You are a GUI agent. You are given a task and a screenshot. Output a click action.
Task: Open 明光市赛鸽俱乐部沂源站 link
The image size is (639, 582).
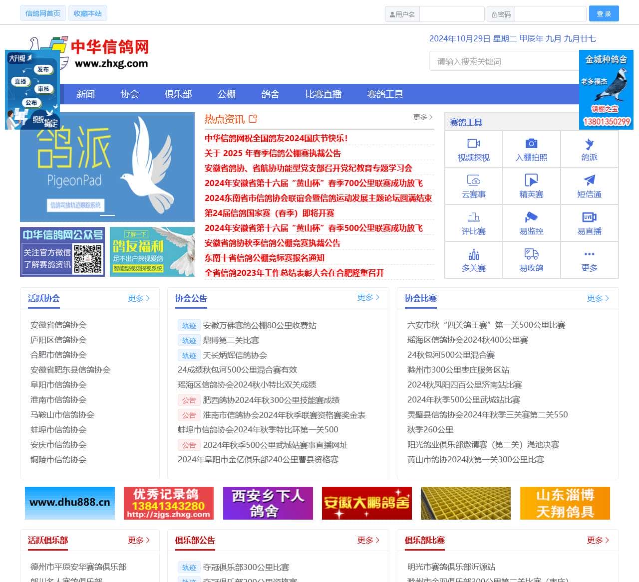click(451, 567)
